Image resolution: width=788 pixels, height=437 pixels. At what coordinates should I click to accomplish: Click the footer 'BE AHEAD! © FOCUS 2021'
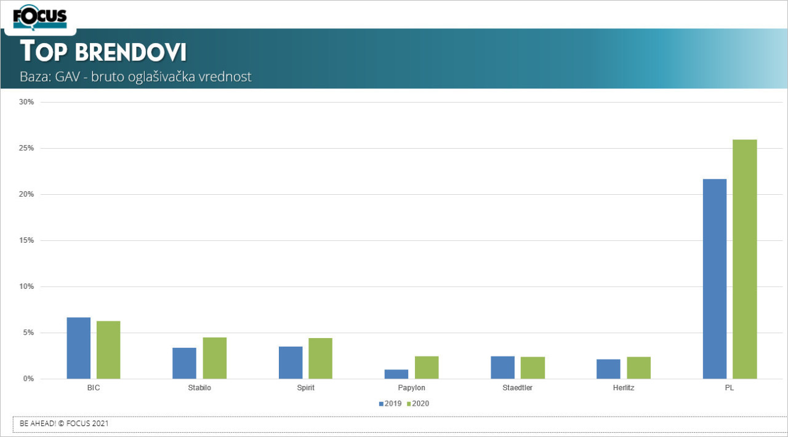click(x=65, y=423)
